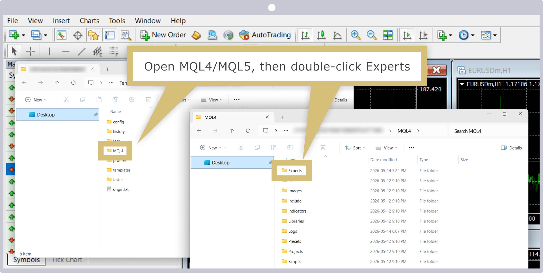
Task: Click Cut icon in MQL4 window toolbar
Action: point(241,147)
